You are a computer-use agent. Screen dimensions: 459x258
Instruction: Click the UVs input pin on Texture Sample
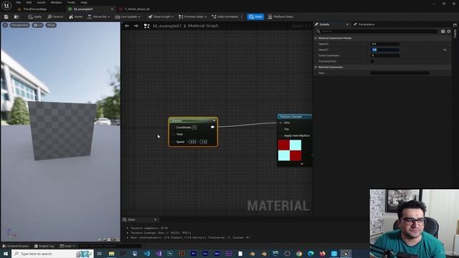tap(281, 123)
